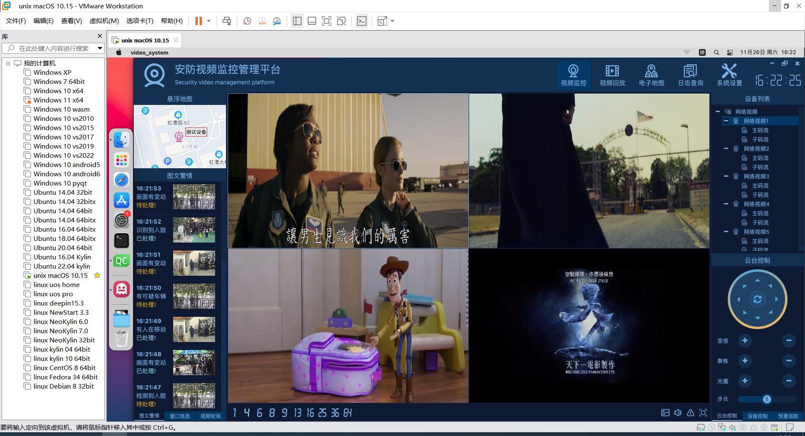Switch to the 设备控制 tab

pos(757,416)
